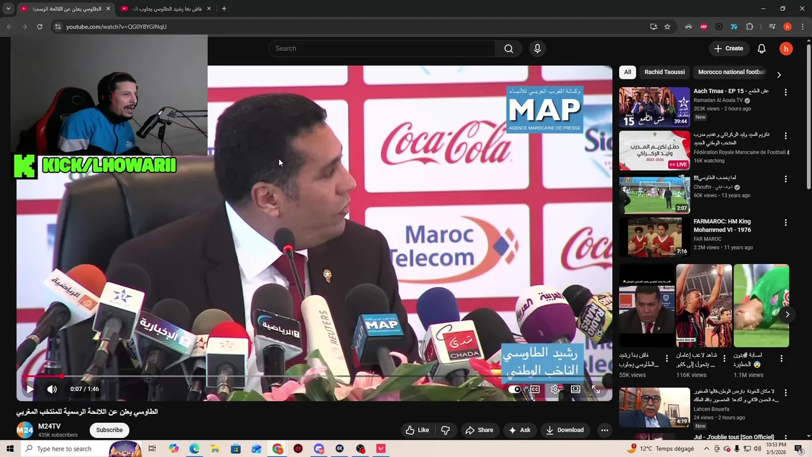This screenshot has height=457, width=812.
Task: Subscribe to M24TV
Action: [x=109, y=430]
